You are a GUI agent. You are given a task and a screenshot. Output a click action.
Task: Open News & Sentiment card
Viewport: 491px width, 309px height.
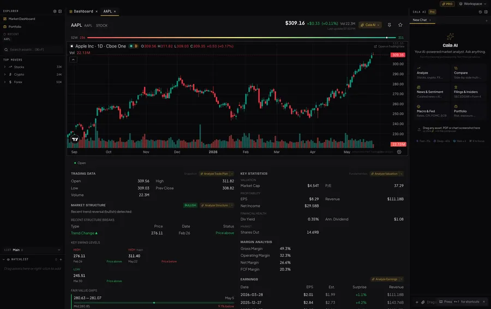pos(432,92)
